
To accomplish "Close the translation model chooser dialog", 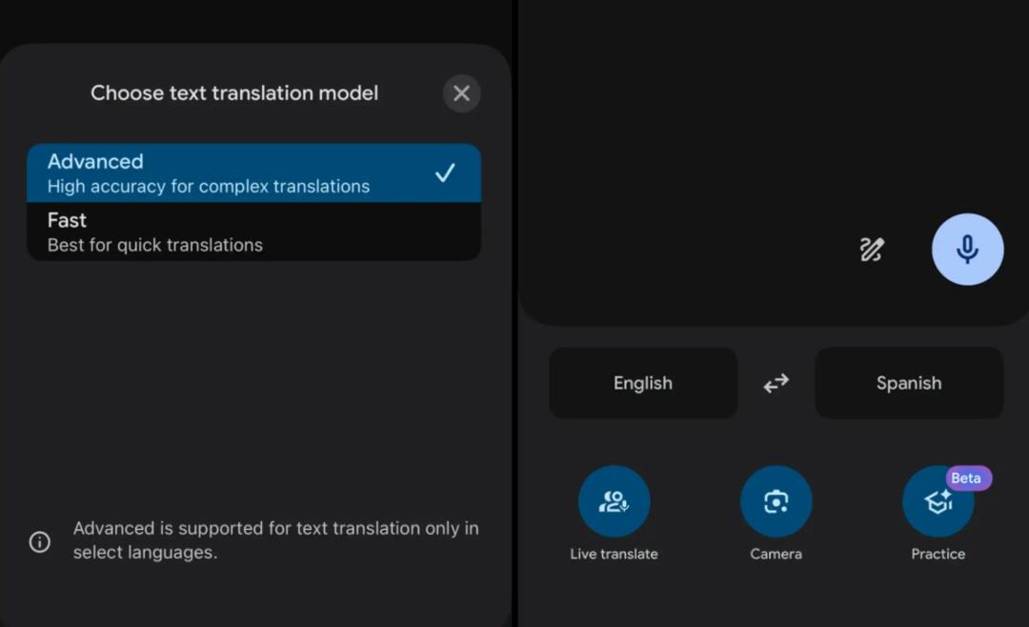I will coord(461,93).
